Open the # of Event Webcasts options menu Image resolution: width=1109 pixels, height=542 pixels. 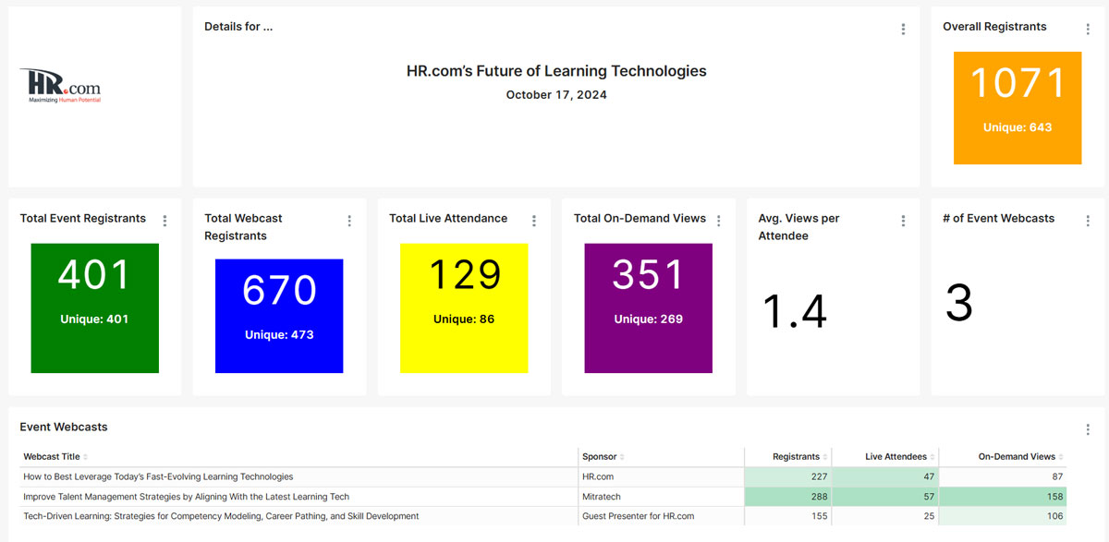coord(1088,221)
